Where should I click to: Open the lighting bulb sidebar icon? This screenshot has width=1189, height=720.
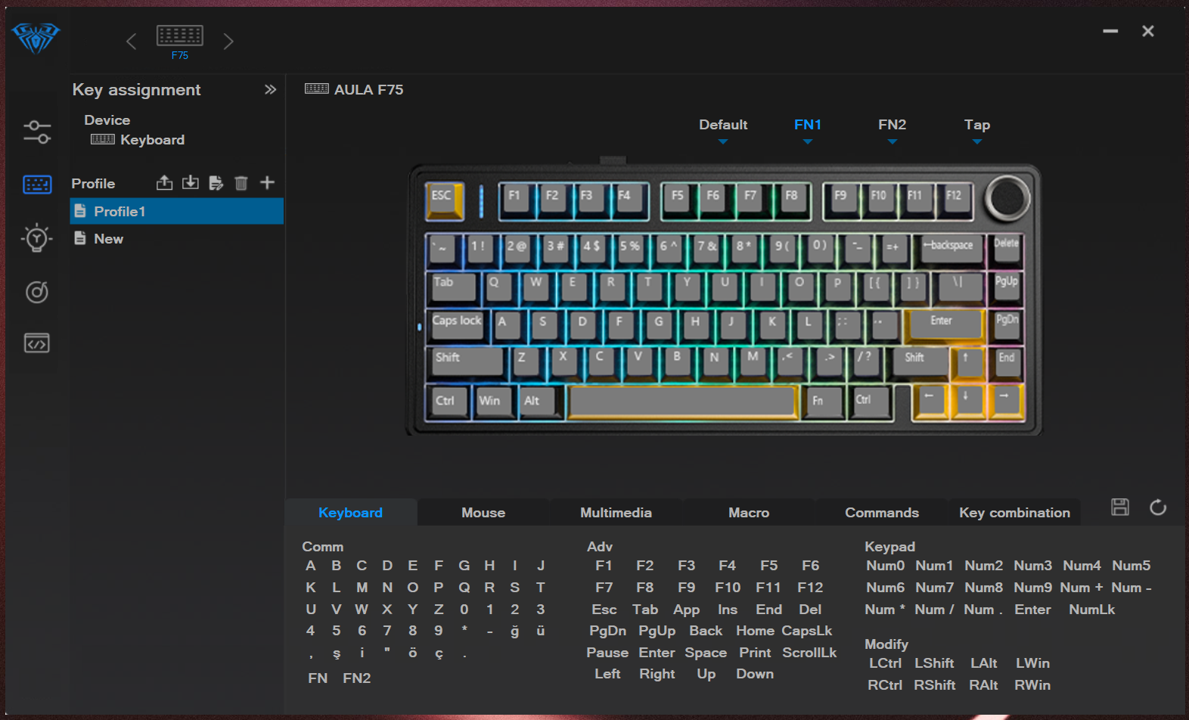coord(37,238)
